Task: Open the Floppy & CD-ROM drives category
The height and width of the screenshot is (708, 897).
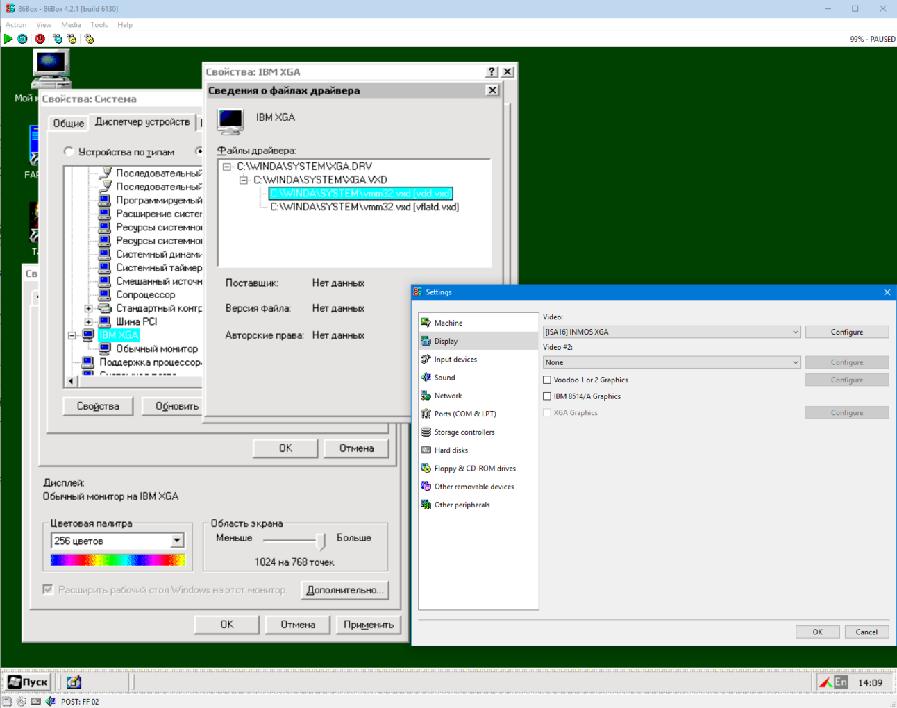Action: (x=478, y=468)
